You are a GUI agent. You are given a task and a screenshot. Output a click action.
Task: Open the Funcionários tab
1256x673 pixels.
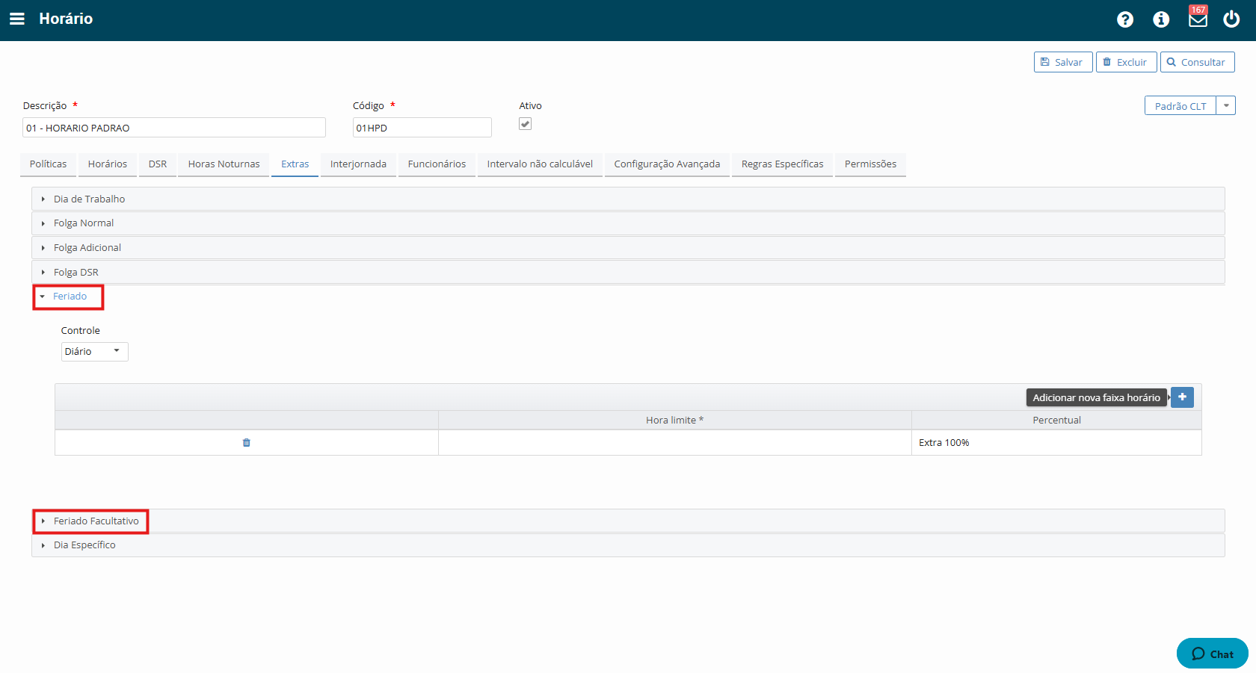[x=437, y=164]
